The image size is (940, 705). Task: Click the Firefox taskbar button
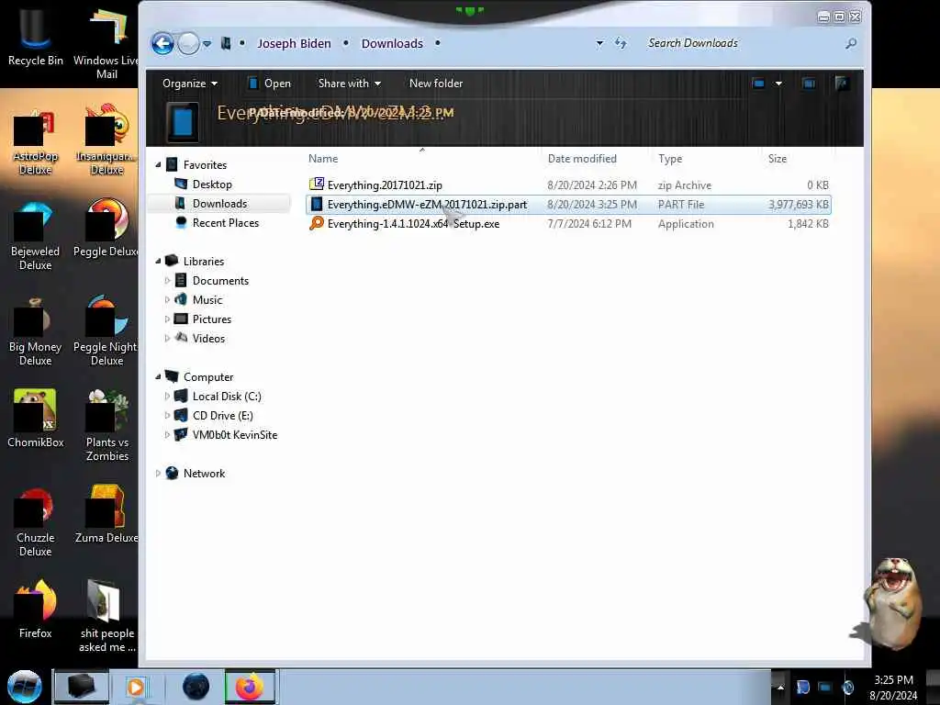tap(250, 687)
